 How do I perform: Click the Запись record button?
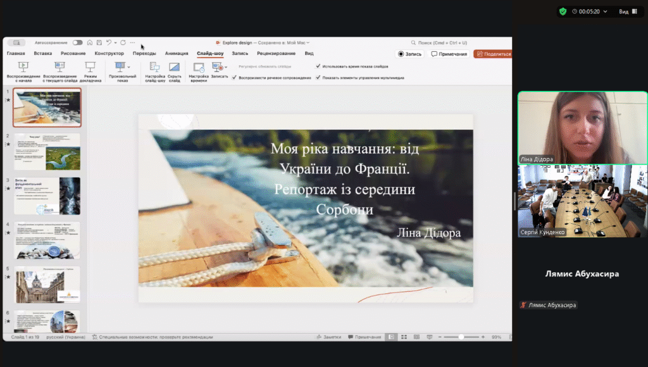(x=409, y=54)
